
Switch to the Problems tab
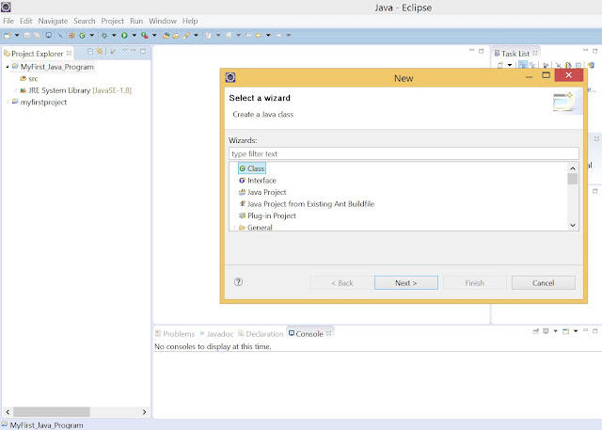tap(175, 334)
